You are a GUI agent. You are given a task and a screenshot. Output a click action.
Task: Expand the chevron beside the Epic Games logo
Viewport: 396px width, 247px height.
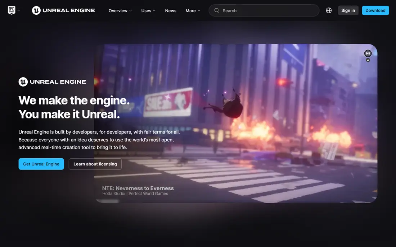click(x=18, y=10)
